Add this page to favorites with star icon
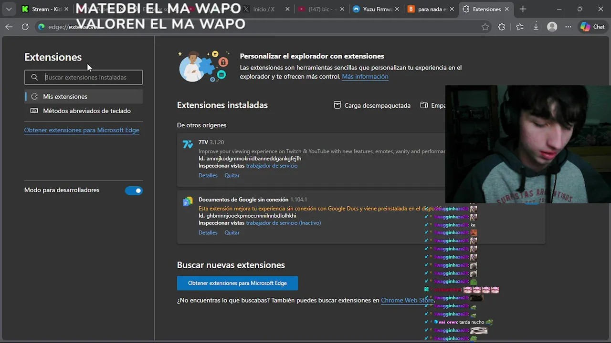This screenshot has height=343, width=611. (x=485, y=27)
